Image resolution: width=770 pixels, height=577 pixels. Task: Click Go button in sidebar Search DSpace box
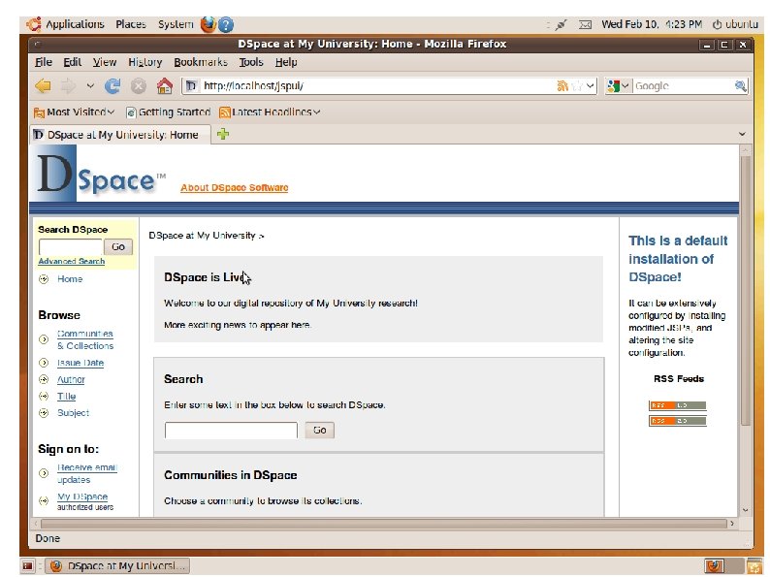click(118, 247)
